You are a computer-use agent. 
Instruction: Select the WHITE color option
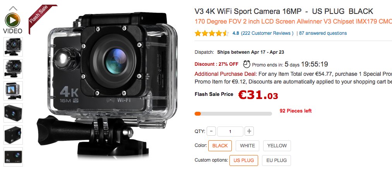(x=248, y=146)
